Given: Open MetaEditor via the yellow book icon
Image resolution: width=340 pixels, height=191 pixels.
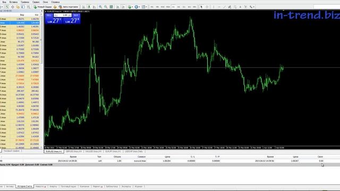Looking at the screenshot, I should tap(55, 7).
